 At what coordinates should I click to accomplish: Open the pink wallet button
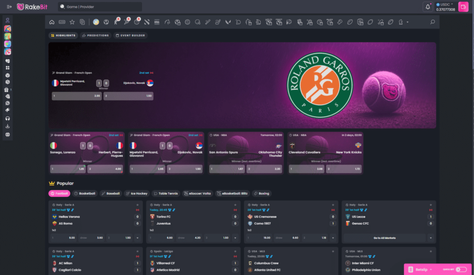[x=463, y=6]
